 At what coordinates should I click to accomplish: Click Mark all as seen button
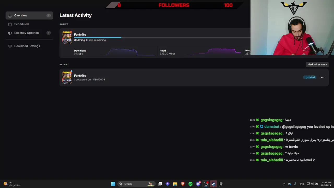[317, 64]
